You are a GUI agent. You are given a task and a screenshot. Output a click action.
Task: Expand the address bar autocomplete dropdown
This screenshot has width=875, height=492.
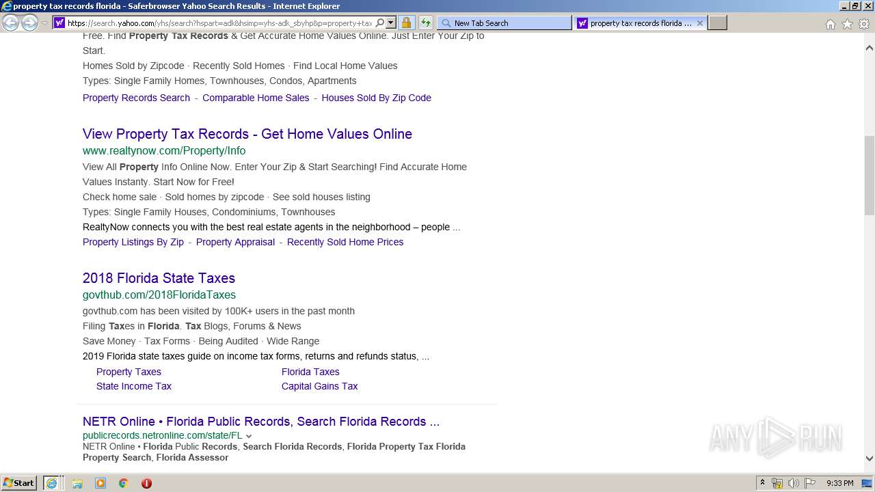click(391, 23)
